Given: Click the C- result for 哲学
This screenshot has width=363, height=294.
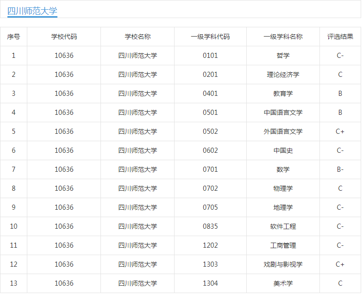Looking at the screenshot, I should click(340, 56).
